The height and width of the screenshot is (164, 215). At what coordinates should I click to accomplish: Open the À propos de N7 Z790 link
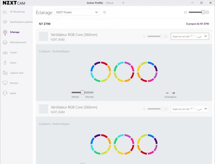coord(198,24)
